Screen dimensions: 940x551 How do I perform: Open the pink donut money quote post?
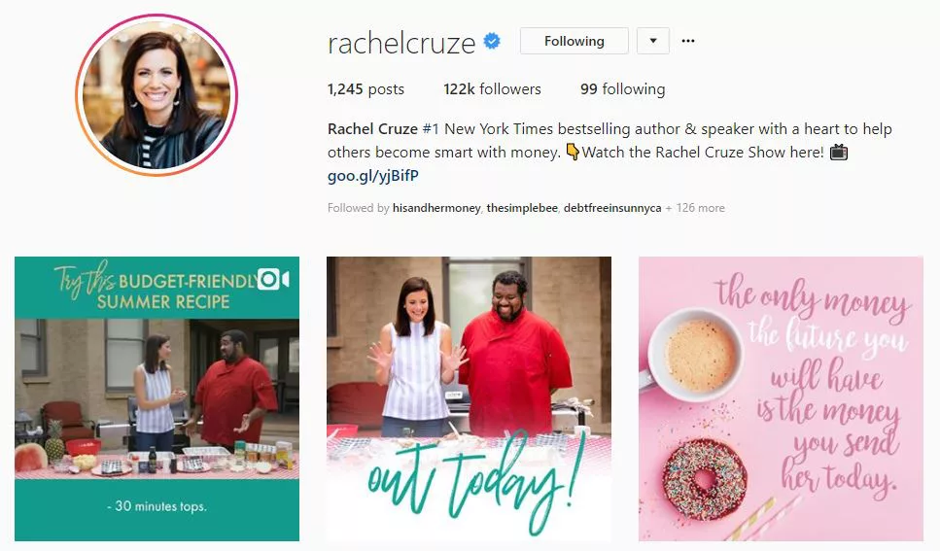tap(781, 398)
